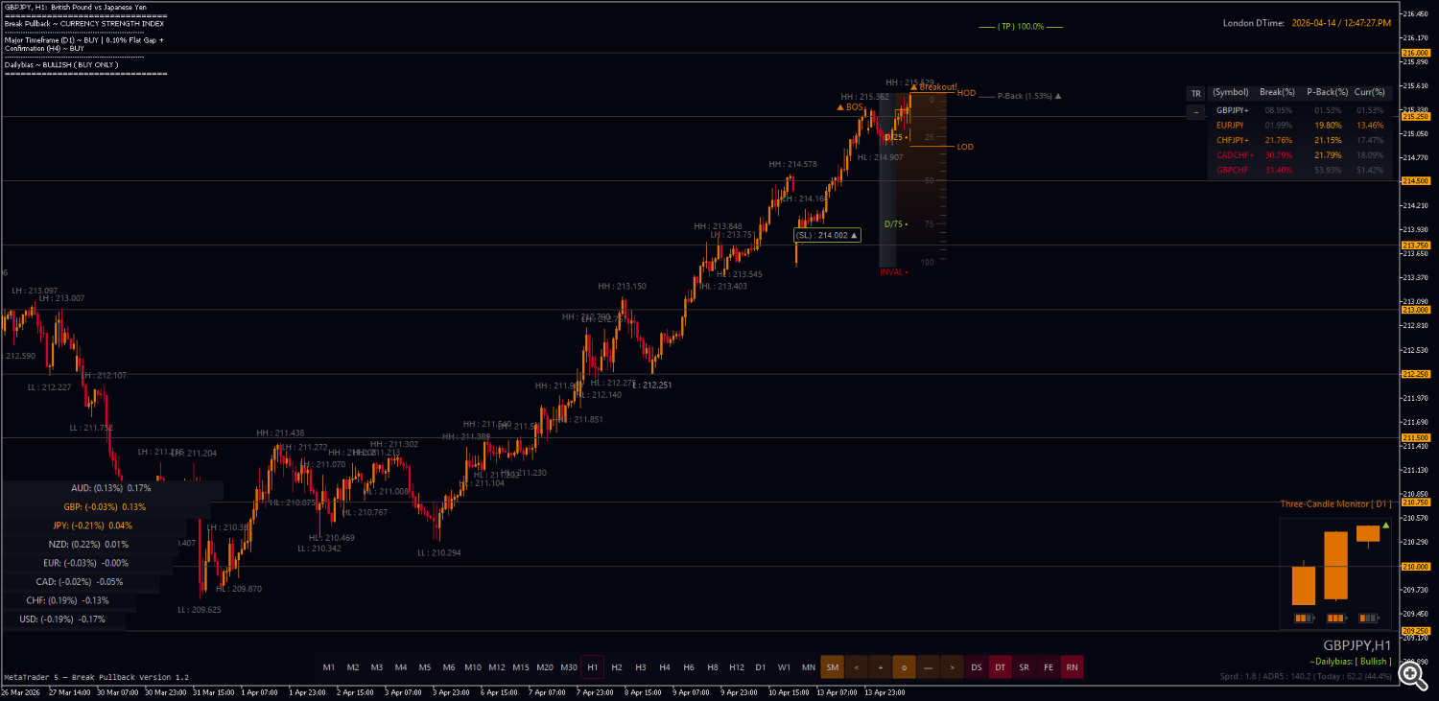Click the green triangle in Three-Candle Monitor panel
Screen dimensions: 1439x701
tap(1384, 526)
